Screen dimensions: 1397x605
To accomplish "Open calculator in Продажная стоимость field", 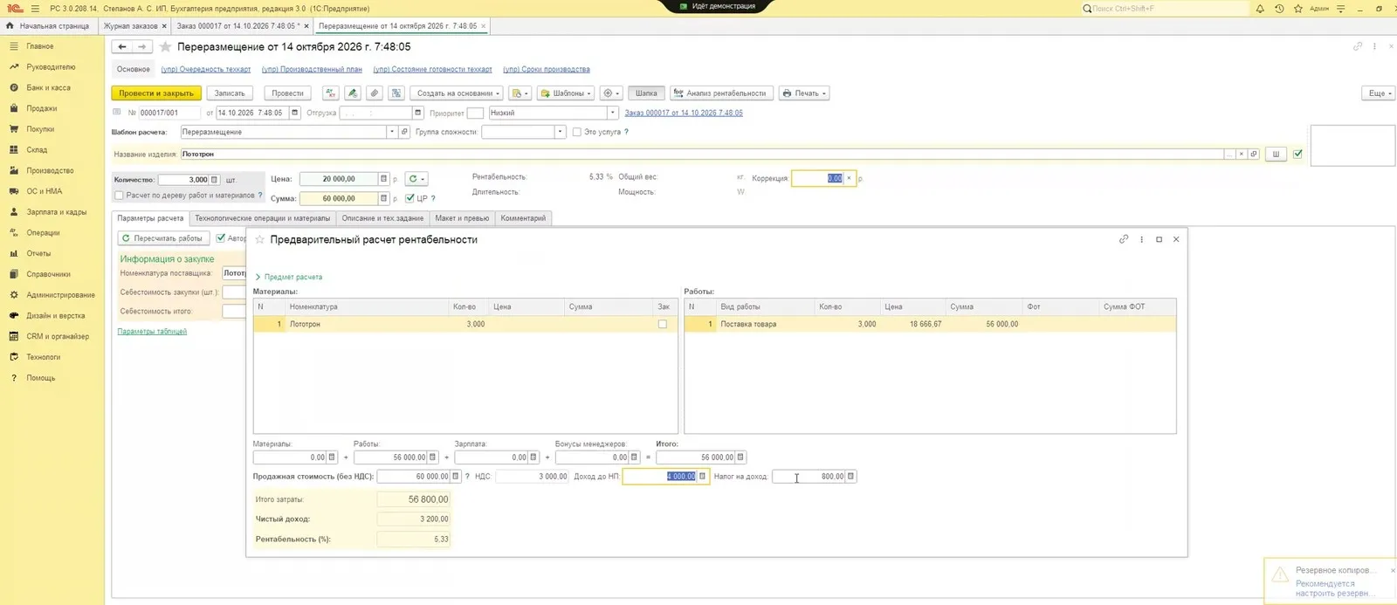I will pos(455,477).
